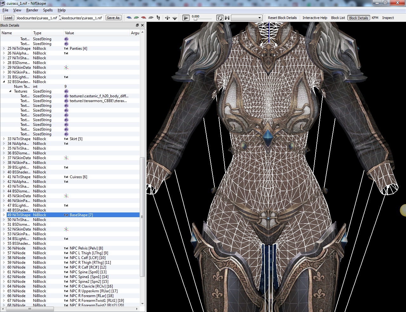Click Txt icon in 39 BSLighti... row
The width and height of the screenshot is (406, 312).
[66, 167]
